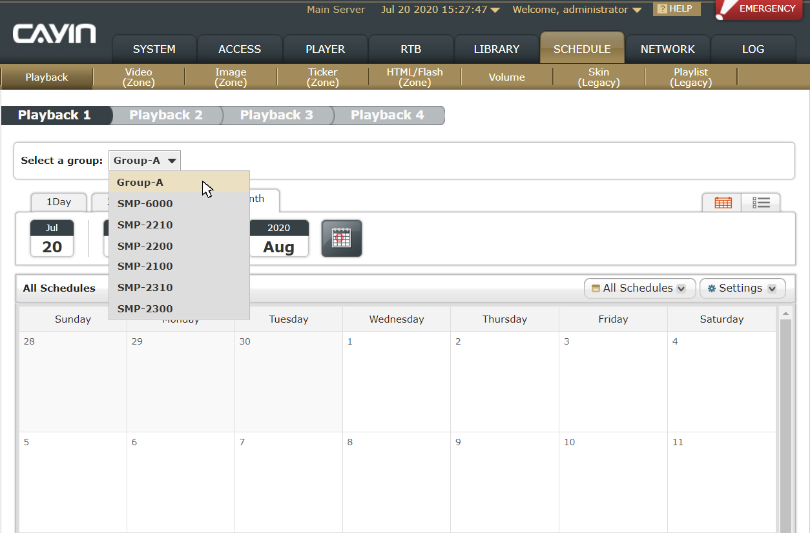Open the Settings dropdown
Screen dimensions: 810x533
743,288
